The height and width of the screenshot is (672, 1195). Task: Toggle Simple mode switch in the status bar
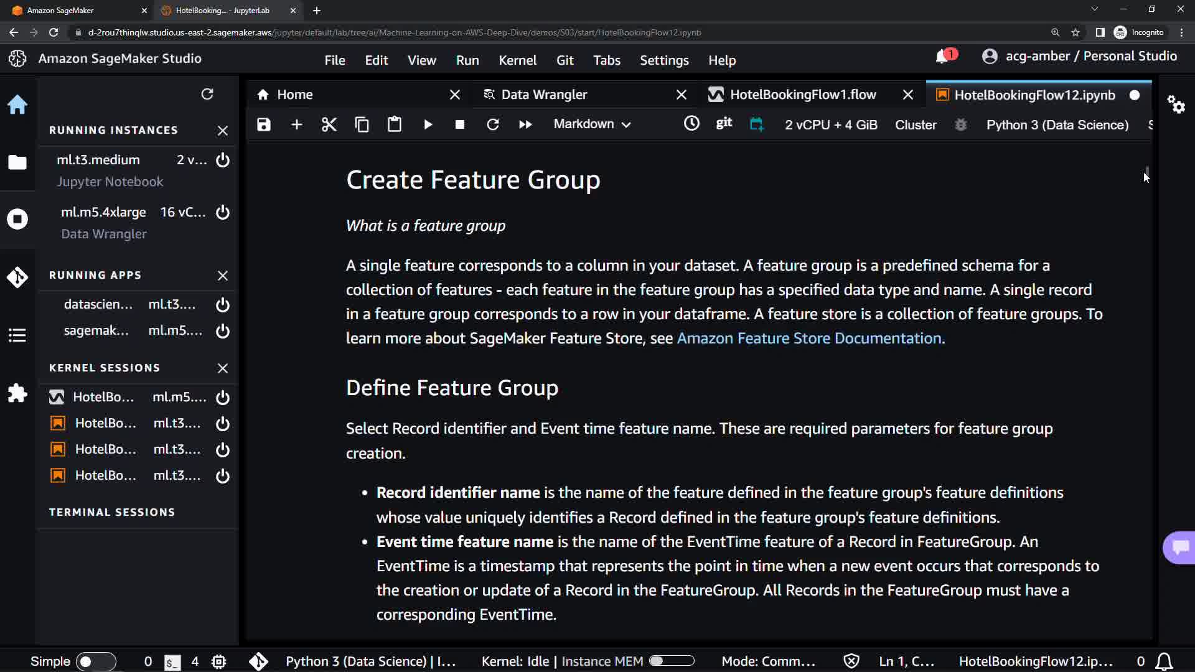click(x=96, y=661)
